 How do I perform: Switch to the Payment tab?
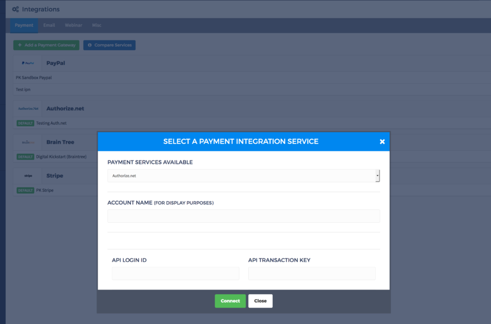click(24, 26)
